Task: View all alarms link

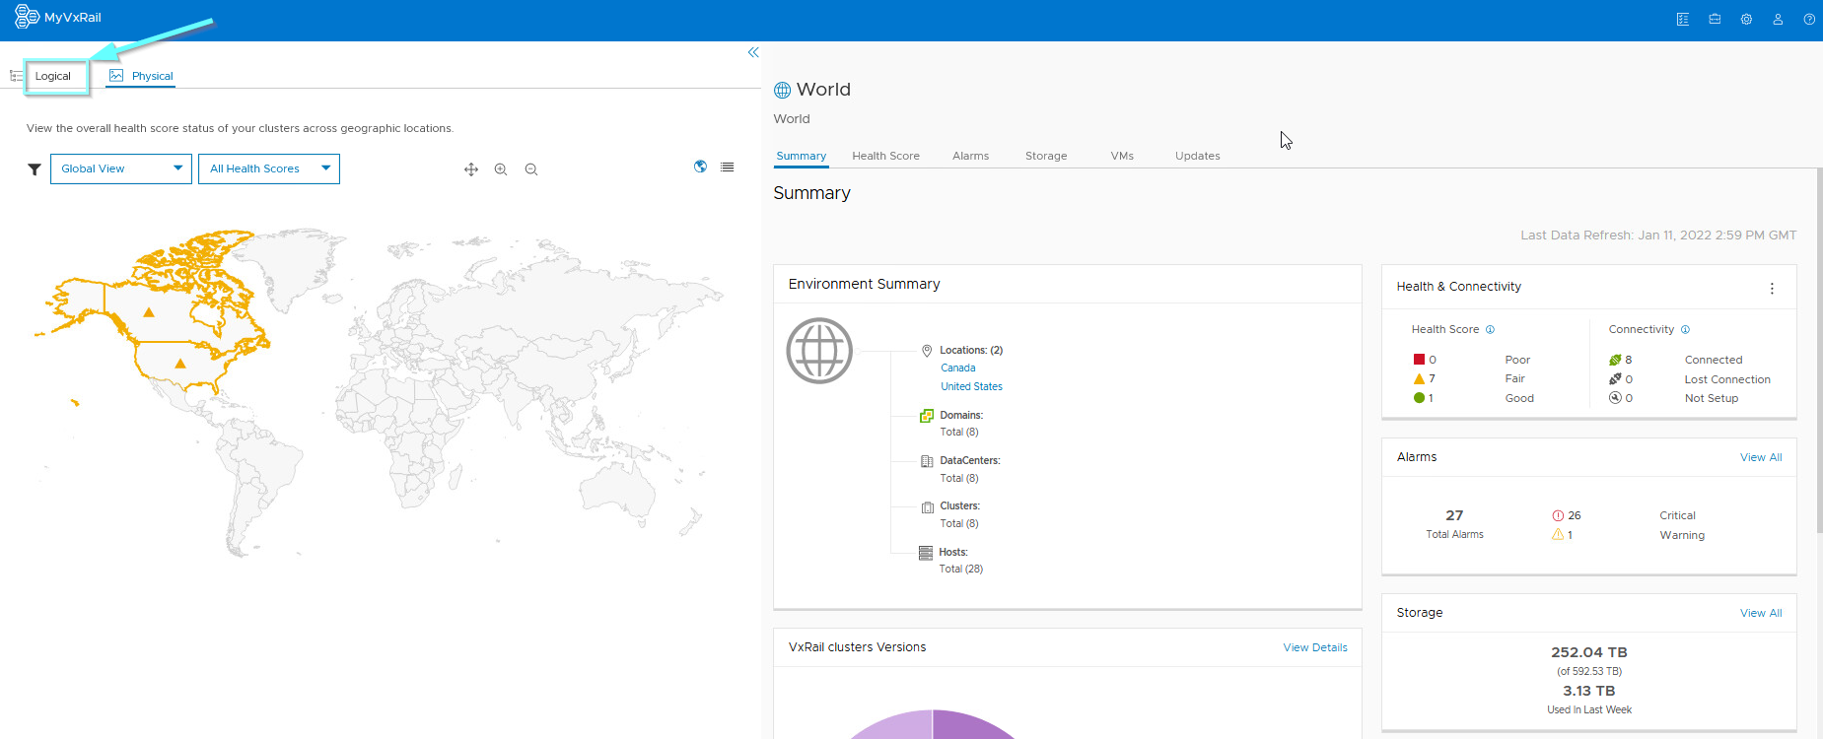Action: click(1761, 457)
